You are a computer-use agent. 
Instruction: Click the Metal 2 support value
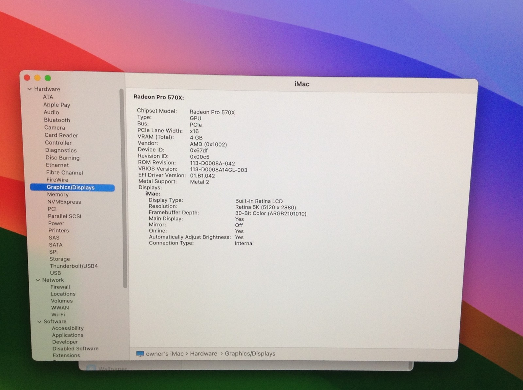[x=199, y=182]
